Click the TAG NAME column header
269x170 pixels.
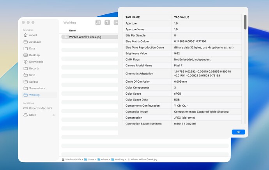pos(147,17)
